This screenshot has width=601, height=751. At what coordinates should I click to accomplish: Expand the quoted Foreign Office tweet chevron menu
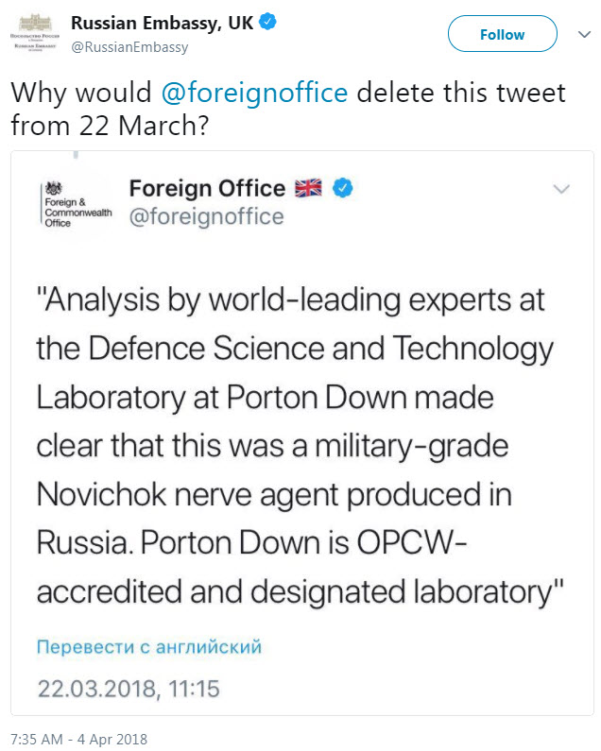[561, 189]
